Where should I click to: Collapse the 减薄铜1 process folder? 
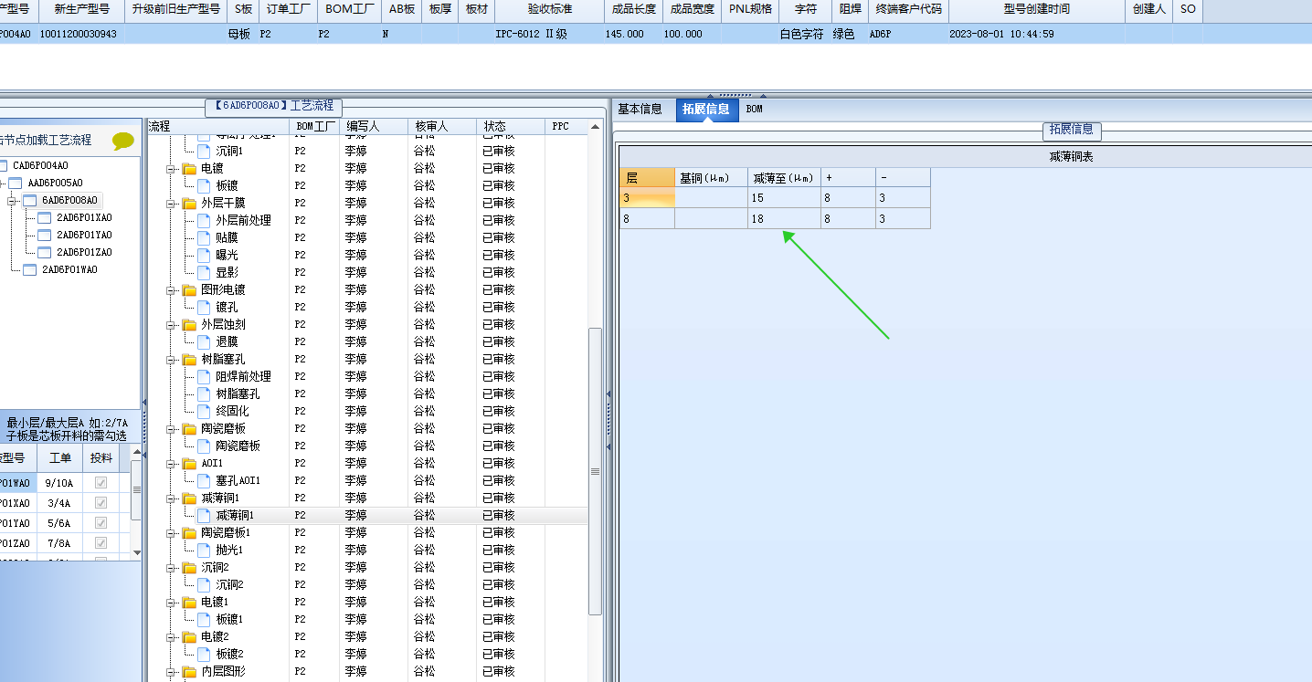(171, 498)
